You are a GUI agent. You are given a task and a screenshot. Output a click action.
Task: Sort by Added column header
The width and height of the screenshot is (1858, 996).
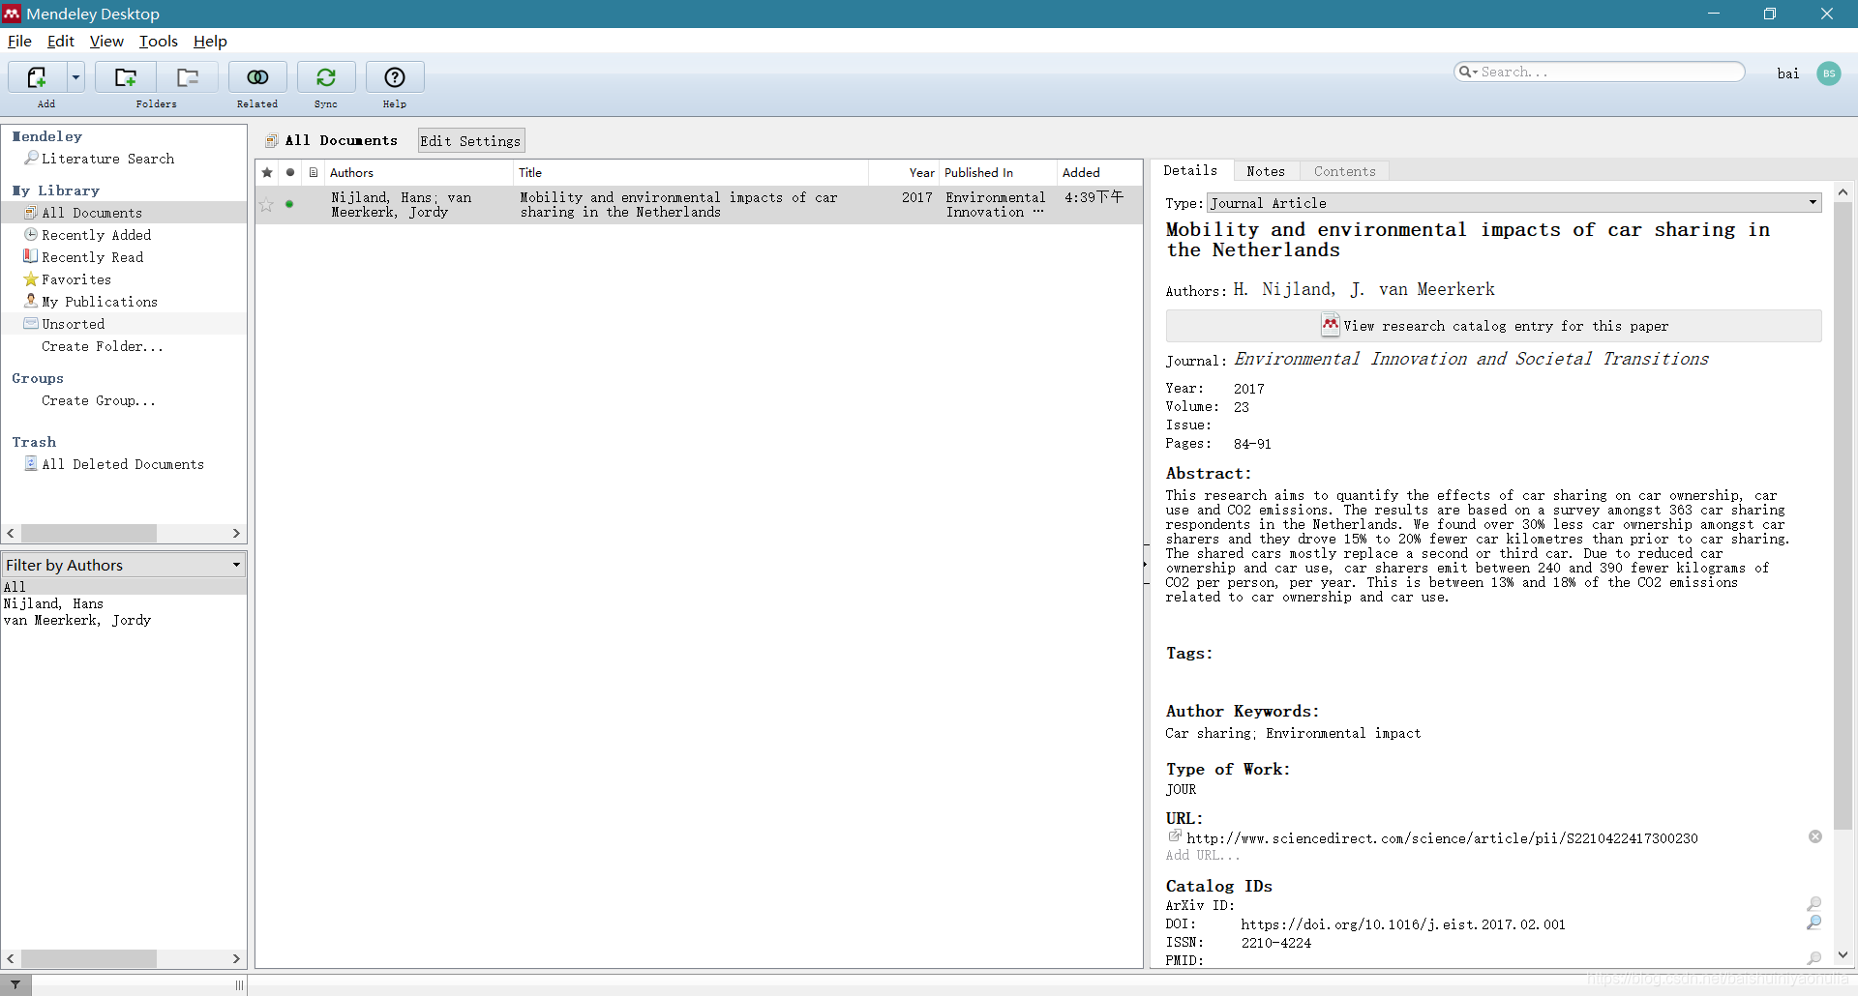pos(1099,172)
